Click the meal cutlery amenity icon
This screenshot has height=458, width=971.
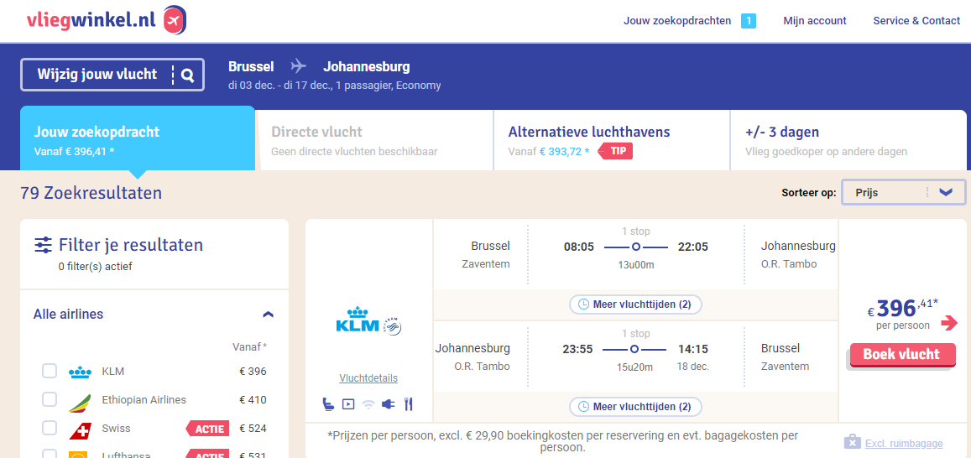click(x=408, y=404)
